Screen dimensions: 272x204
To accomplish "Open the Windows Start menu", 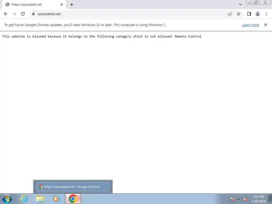I will pyautogui.click(x=7, y=199).
